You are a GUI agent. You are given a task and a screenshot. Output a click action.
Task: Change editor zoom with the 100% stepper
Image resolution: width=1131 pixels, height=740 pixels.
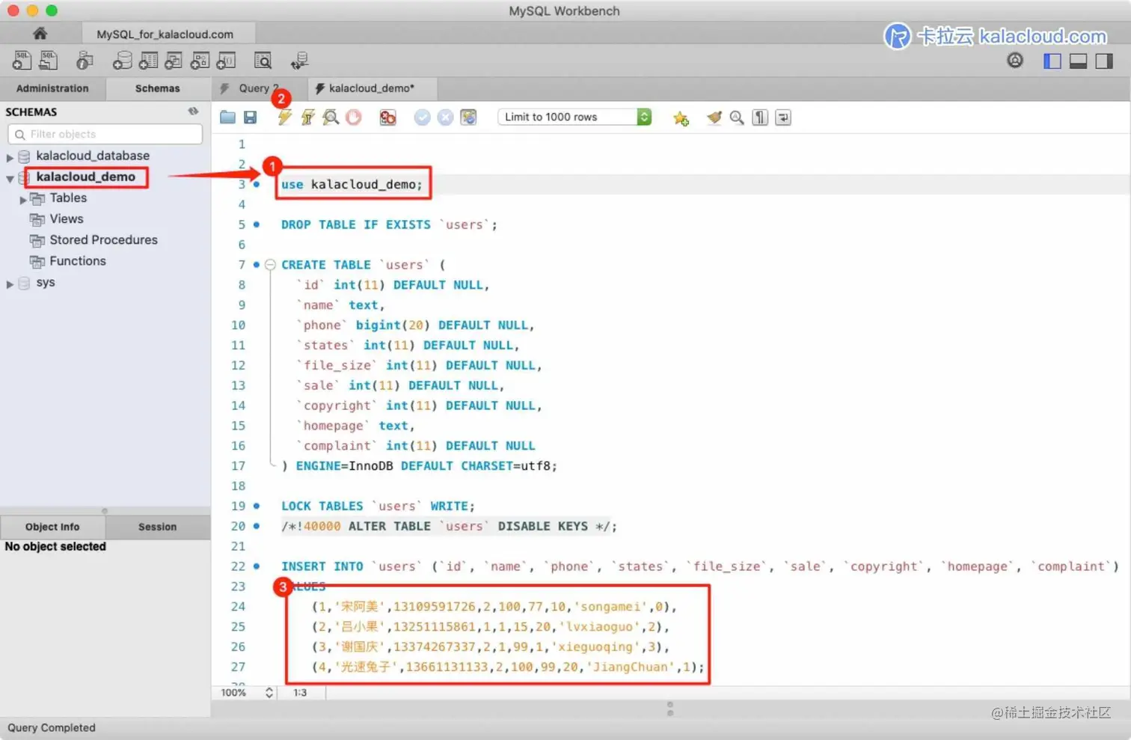(x=269, y=693)
